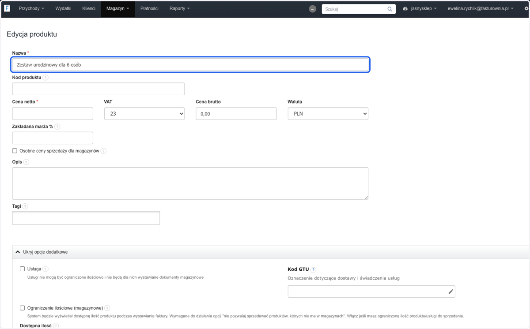530x329 pixels.
Task: Click the Kod produktu input field
Action: (98, 89)
